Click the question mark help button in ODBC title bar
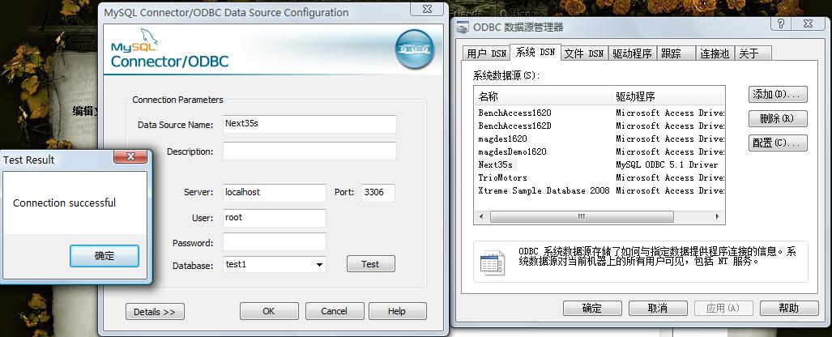The height and width of the screenshot is (337, 832). [780, 23]
